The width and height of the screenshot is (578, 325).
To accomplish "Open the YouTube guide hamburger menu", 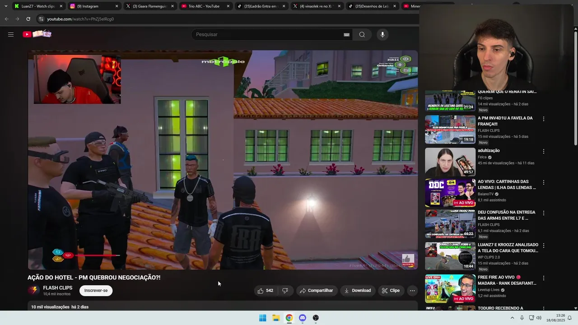I will [x=11, y=34].
